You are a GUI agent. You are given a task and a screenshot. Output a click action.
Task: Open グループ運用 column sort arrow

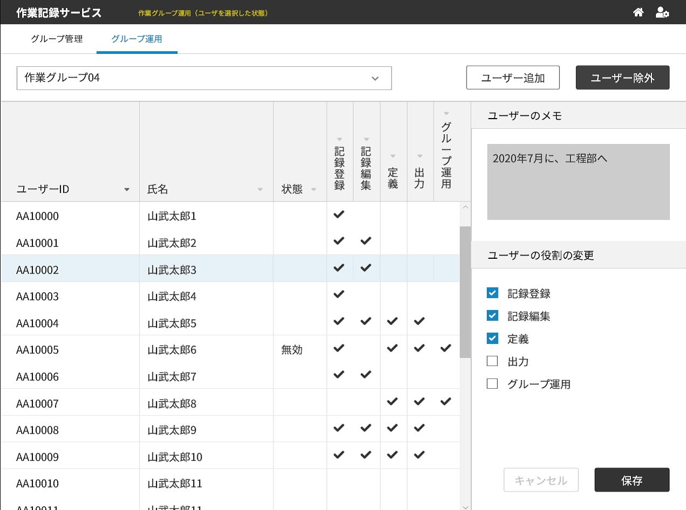tap(446, 113)
